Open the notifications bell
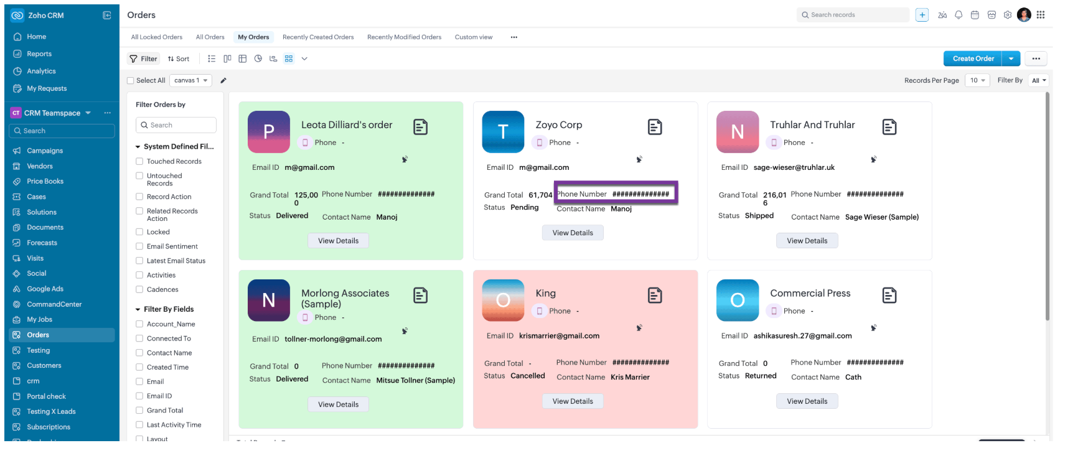 (x=959, y=15)
